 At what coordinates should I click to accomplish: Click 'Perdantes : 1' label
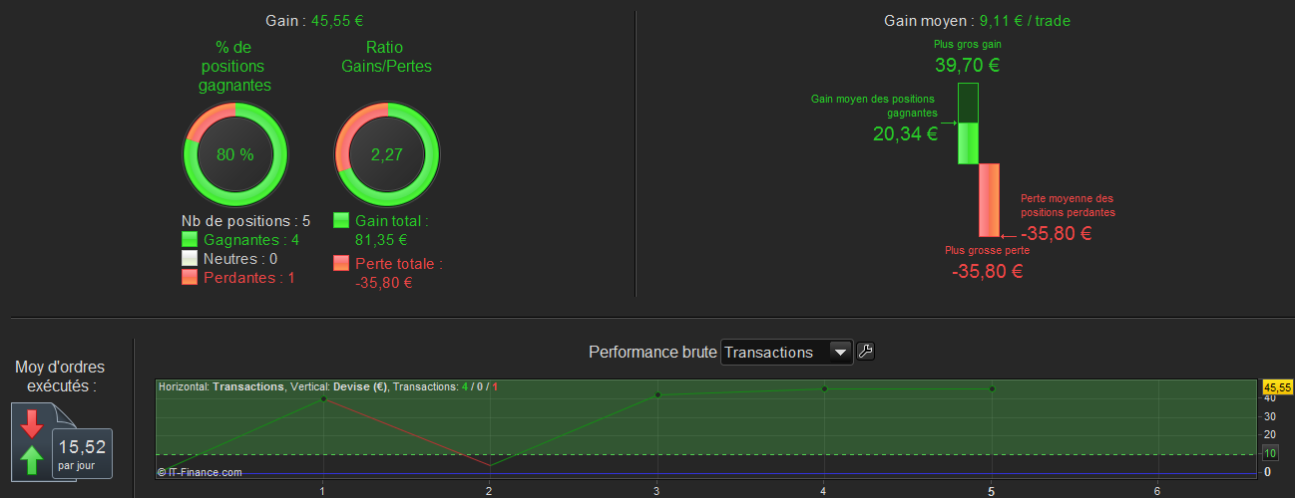250,278
